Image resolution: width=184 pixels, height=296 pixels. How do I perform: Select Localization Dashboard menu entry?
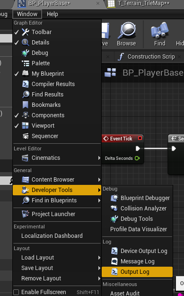coord(57,236)
